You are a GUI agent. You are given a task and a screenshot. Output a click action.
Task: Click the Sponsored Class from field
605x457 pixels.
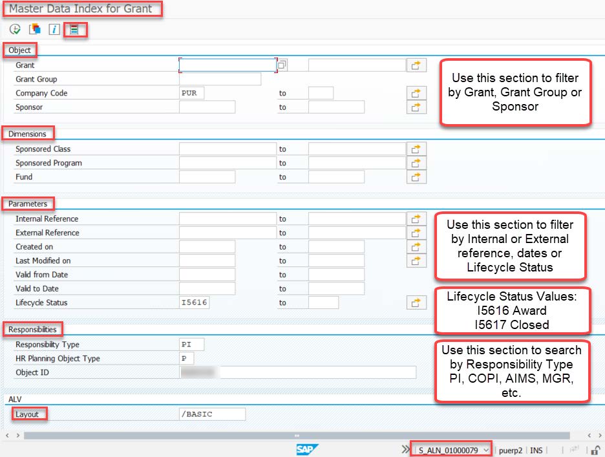[228, 149]
